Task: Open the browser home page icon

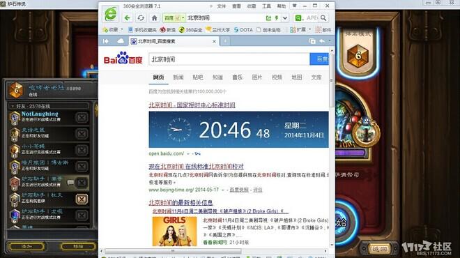Action: [154, 18]
